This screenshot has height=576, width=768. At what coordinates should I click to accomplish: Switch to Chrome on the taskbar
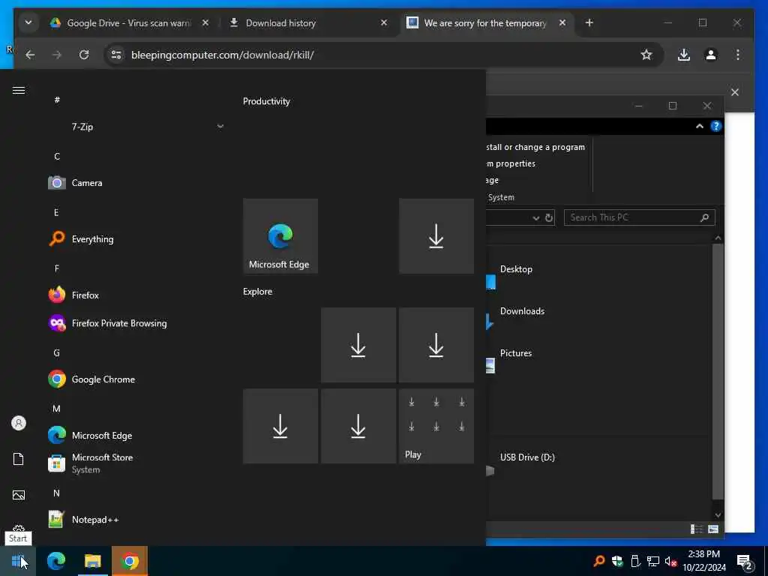coord(129,561)
